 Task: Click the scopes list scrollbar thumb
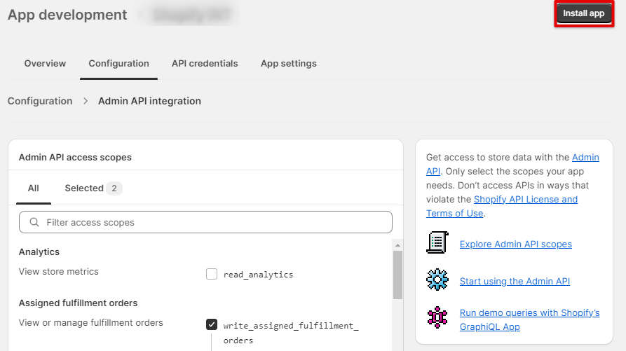tap(397, 275)
